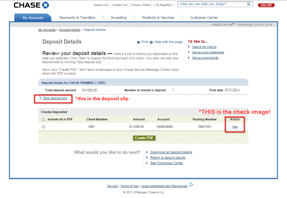Switch to the Investing tab
This screenshot has height=198, width=287.
pos(119,18)
